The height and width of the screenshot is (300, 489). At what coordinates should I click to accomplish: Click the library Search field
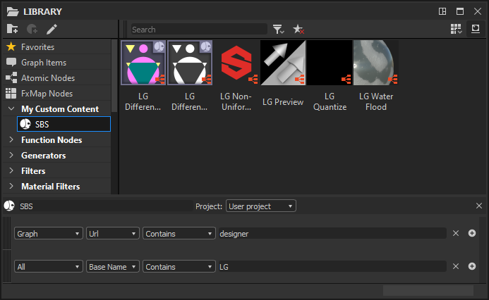point(199,30)
